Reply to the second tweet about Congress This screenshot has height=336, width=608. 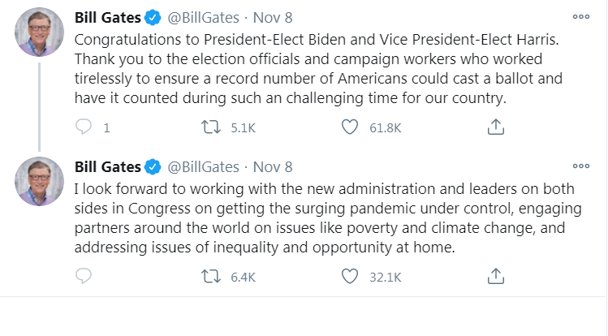(84, 277)
